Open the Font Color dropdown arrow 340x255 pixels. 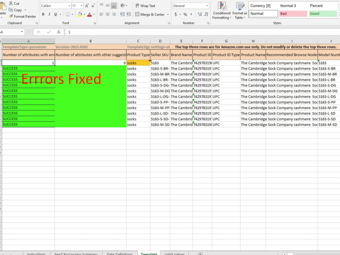click(94, 15)
